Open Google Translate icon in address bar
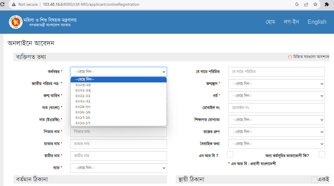The height and width of the screenshot is (186, 334). tap(297, 4)
